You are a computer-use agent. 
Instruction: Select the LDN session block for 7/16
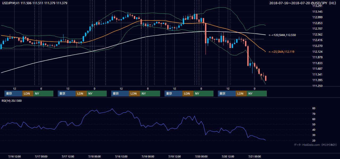pyautogui.click(x=28, y=94)
